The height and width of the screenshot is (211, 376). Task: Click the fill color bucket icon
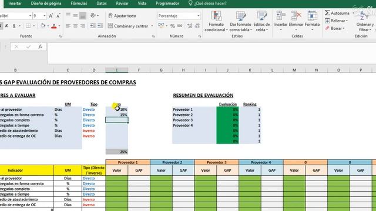pos(43,26)
